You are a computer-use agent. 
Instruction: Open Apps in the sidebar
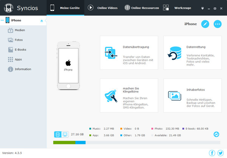pyautogui.click(x=23, y=59)
